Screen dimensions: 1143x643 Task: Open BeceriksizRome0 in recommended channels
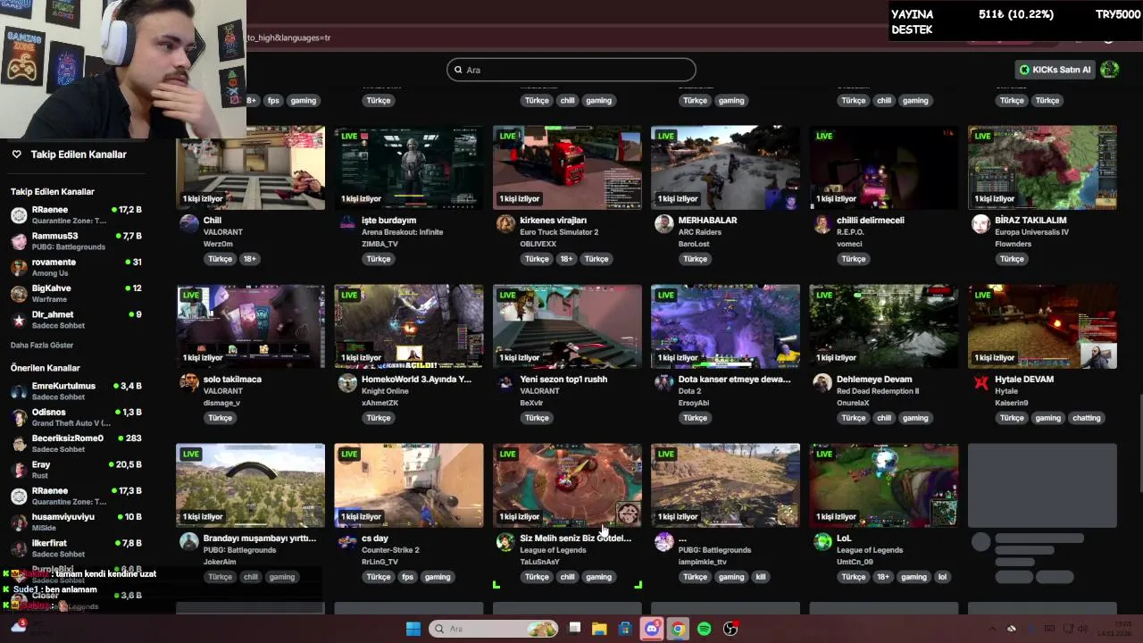click(x=76, y=443)
